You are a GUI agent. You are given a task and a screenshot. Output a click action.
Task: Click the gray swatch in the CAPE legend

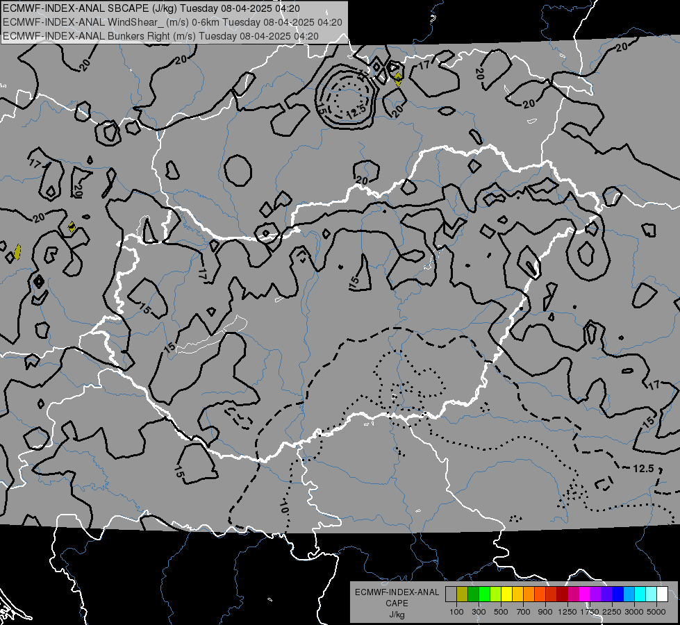point(451,594)
